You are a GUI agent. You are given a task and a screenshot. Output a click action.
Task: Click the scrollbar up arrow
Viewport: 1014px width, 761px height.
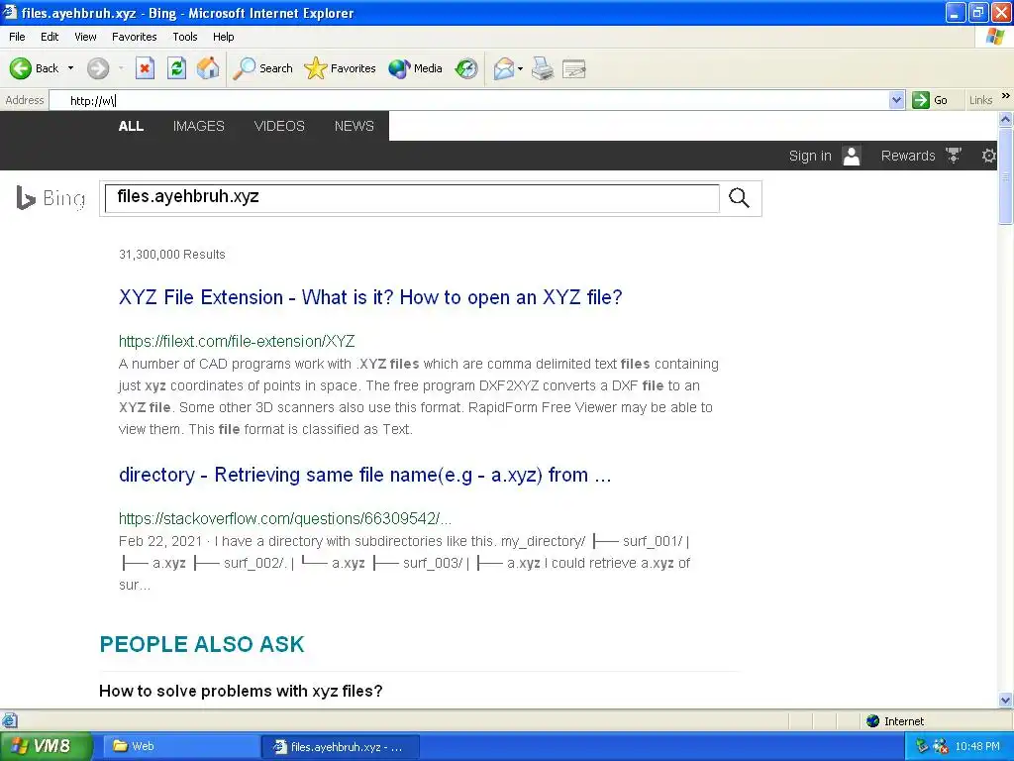pyautogui.click(x=1006, y=119)
